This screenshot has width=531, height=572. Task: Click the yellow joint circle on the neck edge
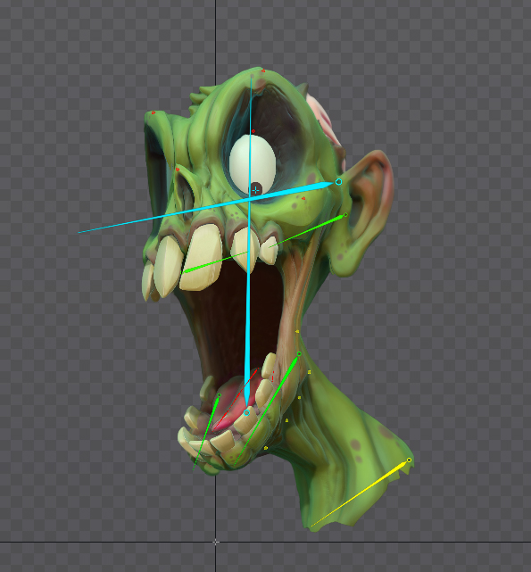pos(409,460)
